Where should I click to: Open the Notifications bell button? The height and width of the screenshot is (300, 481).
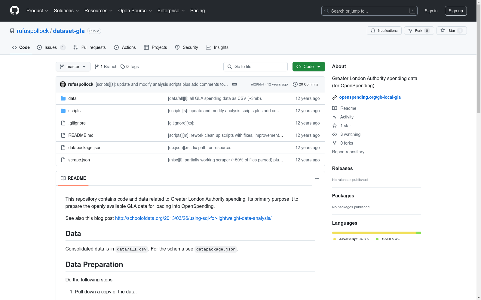point(384,31)
